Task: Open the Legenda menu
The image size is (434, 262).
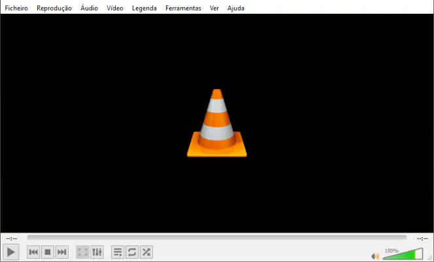Action: click(144, 8)
